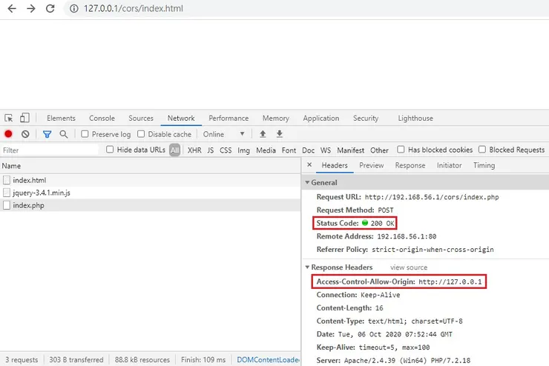Open the Security panel tab
This screenshot has width=549, height=366.
tap(366, 118)
